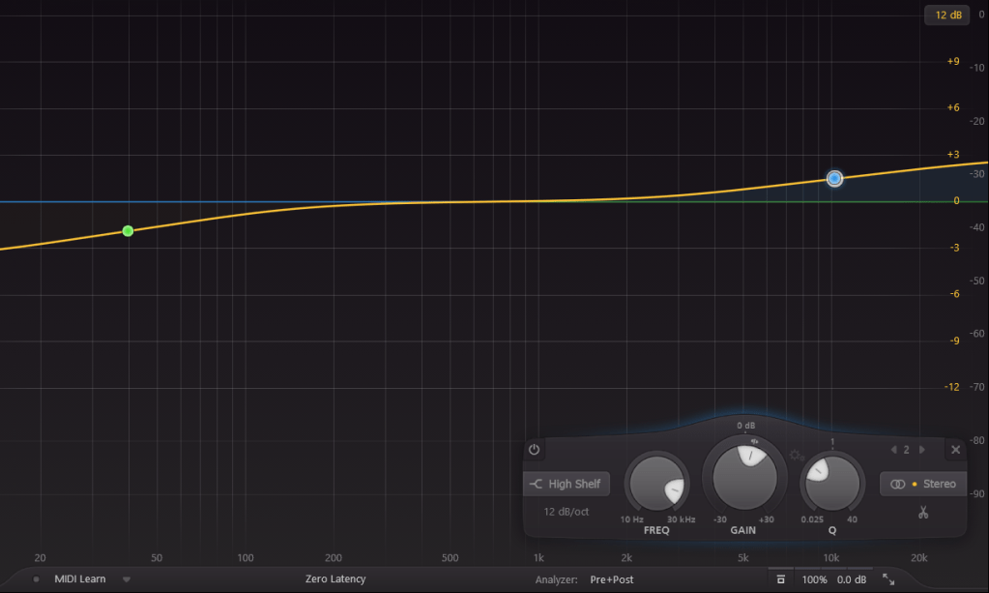Toggle the band power (bypass) button

point(534,450)
